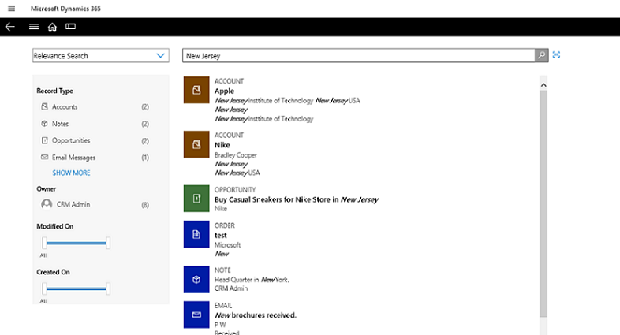This screenshot has width=620, height=335.
Task: Open the top-left app hamburger menu
Action: (x=12, y=9)
